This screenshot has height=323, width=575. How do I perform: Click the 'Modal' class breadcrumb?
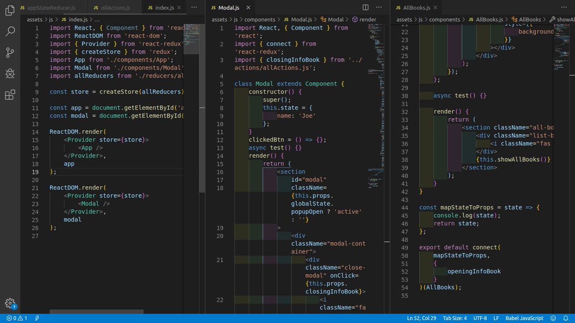336,20
